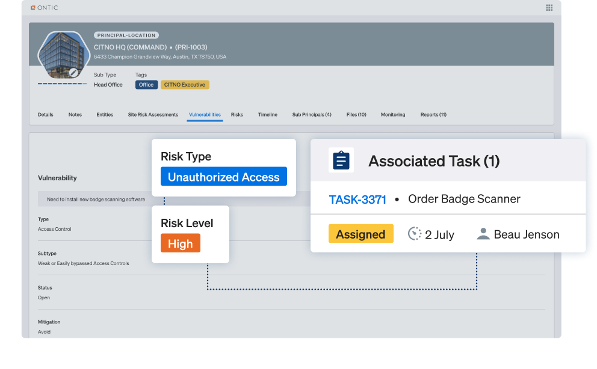Click the assignee person icon
Viewport: 597px width, 369px height.
point(483,234)
